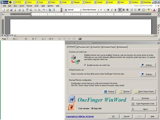Screen dimensions: 160x120
Task: Switch to the Function Set tab
Action: [83, 47]
